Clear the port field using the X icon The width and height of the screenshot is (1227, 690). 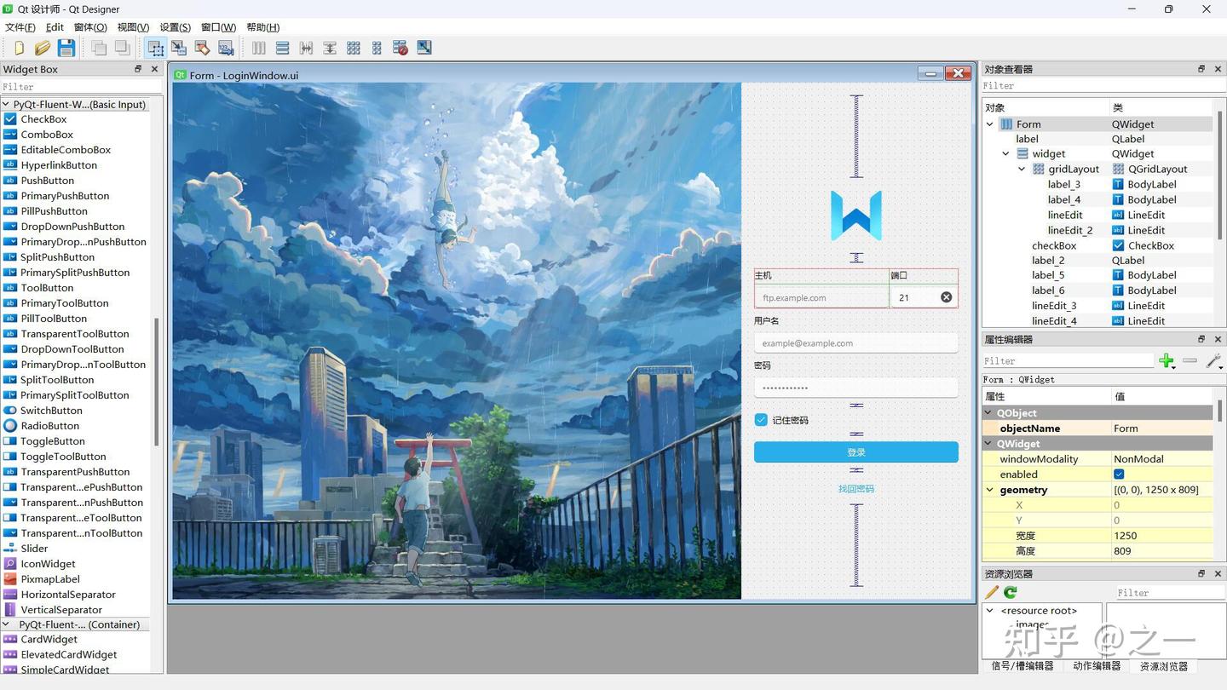coord(946,297)
